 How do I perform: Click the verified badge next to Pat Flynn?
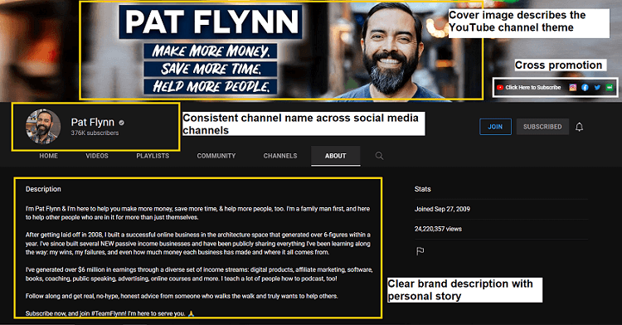coord(121,123)
